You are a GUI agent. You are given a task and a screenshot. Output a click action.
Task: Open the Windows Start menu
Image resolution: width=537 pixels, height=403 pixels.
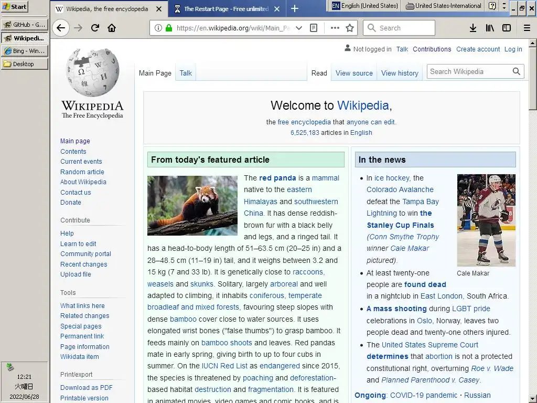(x=14, y=6)
